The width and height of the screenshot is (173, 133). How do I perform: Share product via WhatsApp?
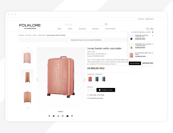click(58, 116)
